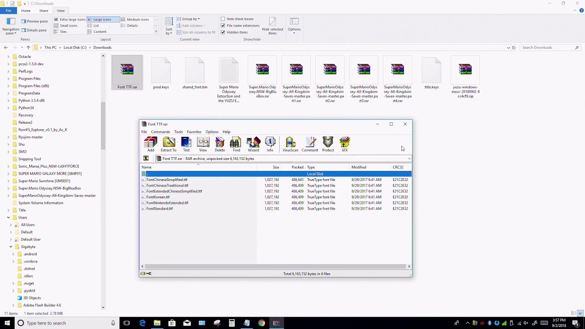Image resolution: width=585 pixels, height=329 pixels.
Task: Toggle the Details pane
Action: coord(34,30)
